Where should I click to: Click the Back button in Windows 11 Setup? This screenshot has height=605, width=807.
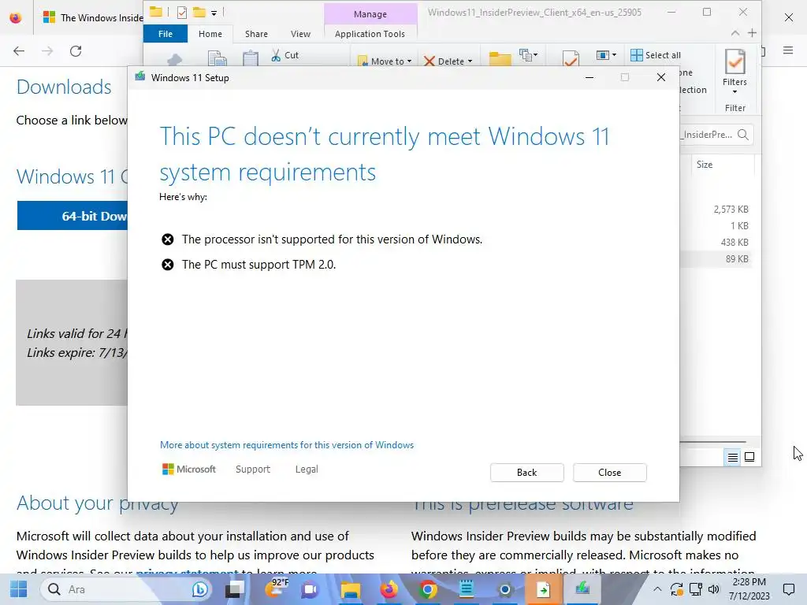tap(526, 473)
